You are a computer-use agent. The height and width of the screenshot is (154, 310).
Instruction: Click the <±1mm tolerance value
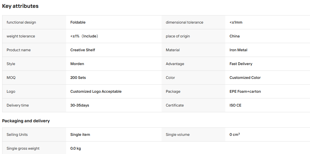click(236, 22)
